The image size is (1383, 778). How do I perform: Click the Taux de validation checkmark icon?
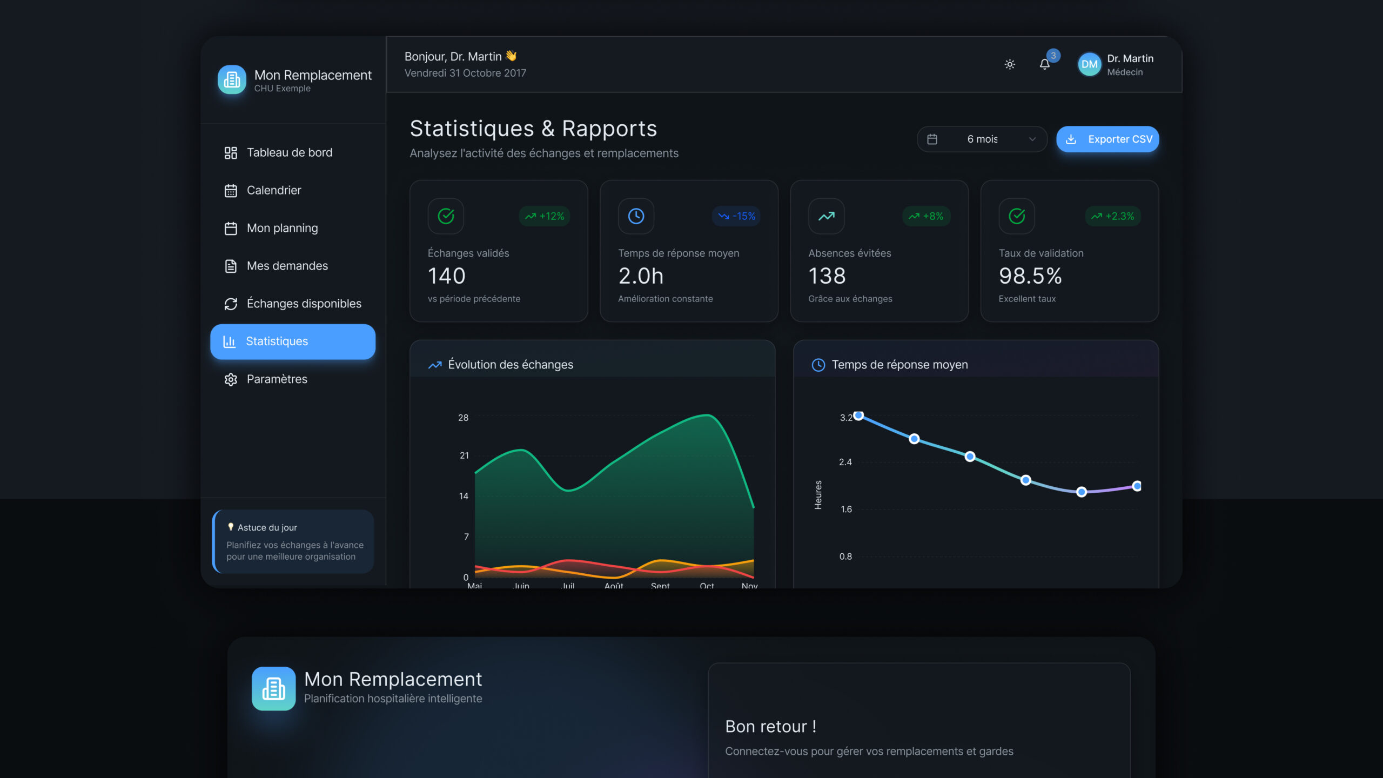[1017, 216]
